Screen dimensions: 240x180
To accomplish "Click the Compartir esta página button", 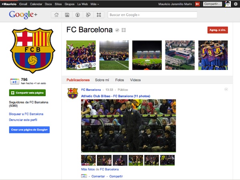I will click(x=27, y=93).
